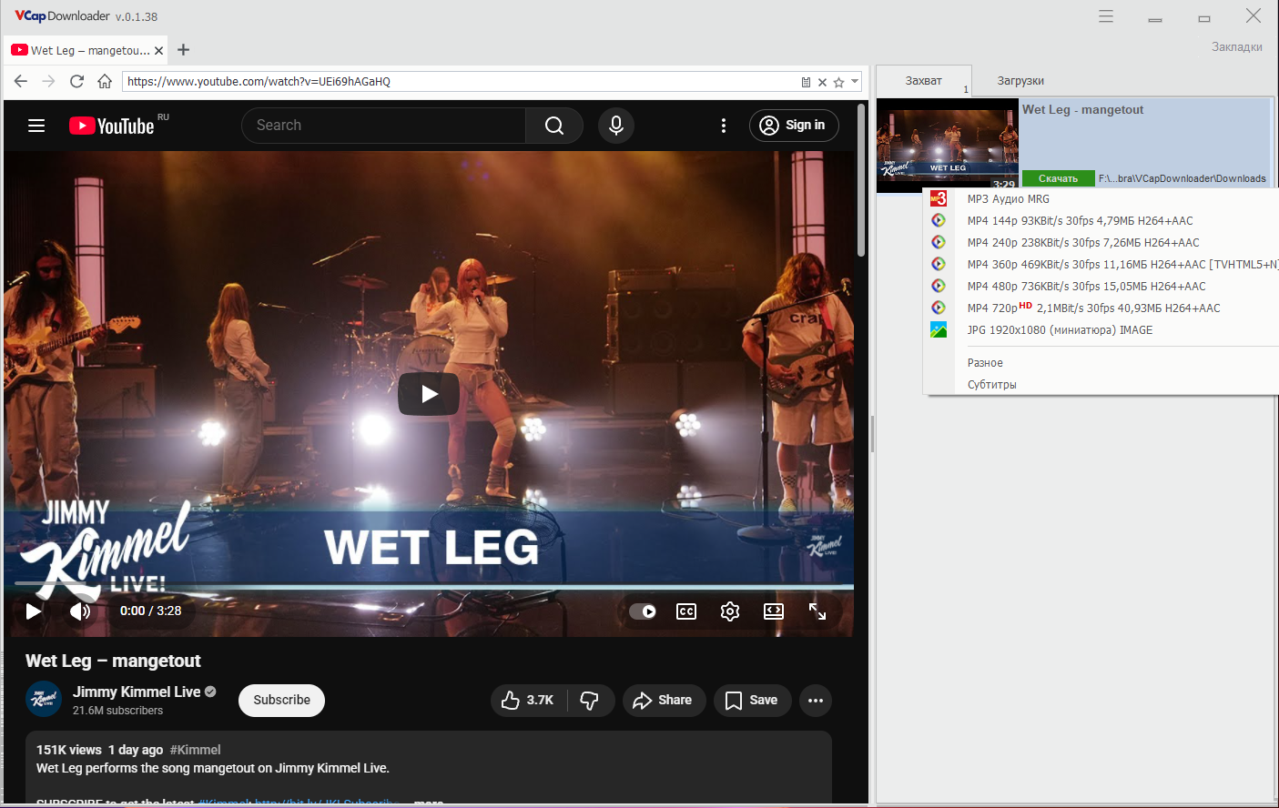Click the YouTube search magnifier button
Viewport: 1279px width, 808px height.
coord(554,126)
